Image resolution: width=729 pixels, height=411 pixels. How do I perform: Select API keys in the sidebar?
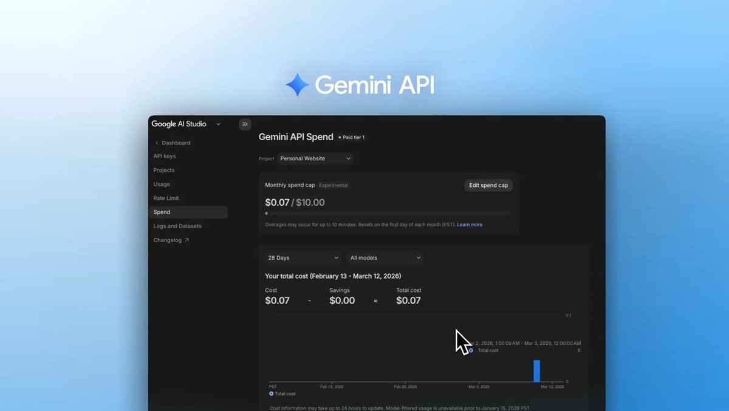click(165, 156)
